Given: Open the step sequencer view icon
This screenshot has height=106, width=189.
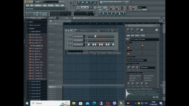Looking at the screenshot, I should (x=83, y=2).
